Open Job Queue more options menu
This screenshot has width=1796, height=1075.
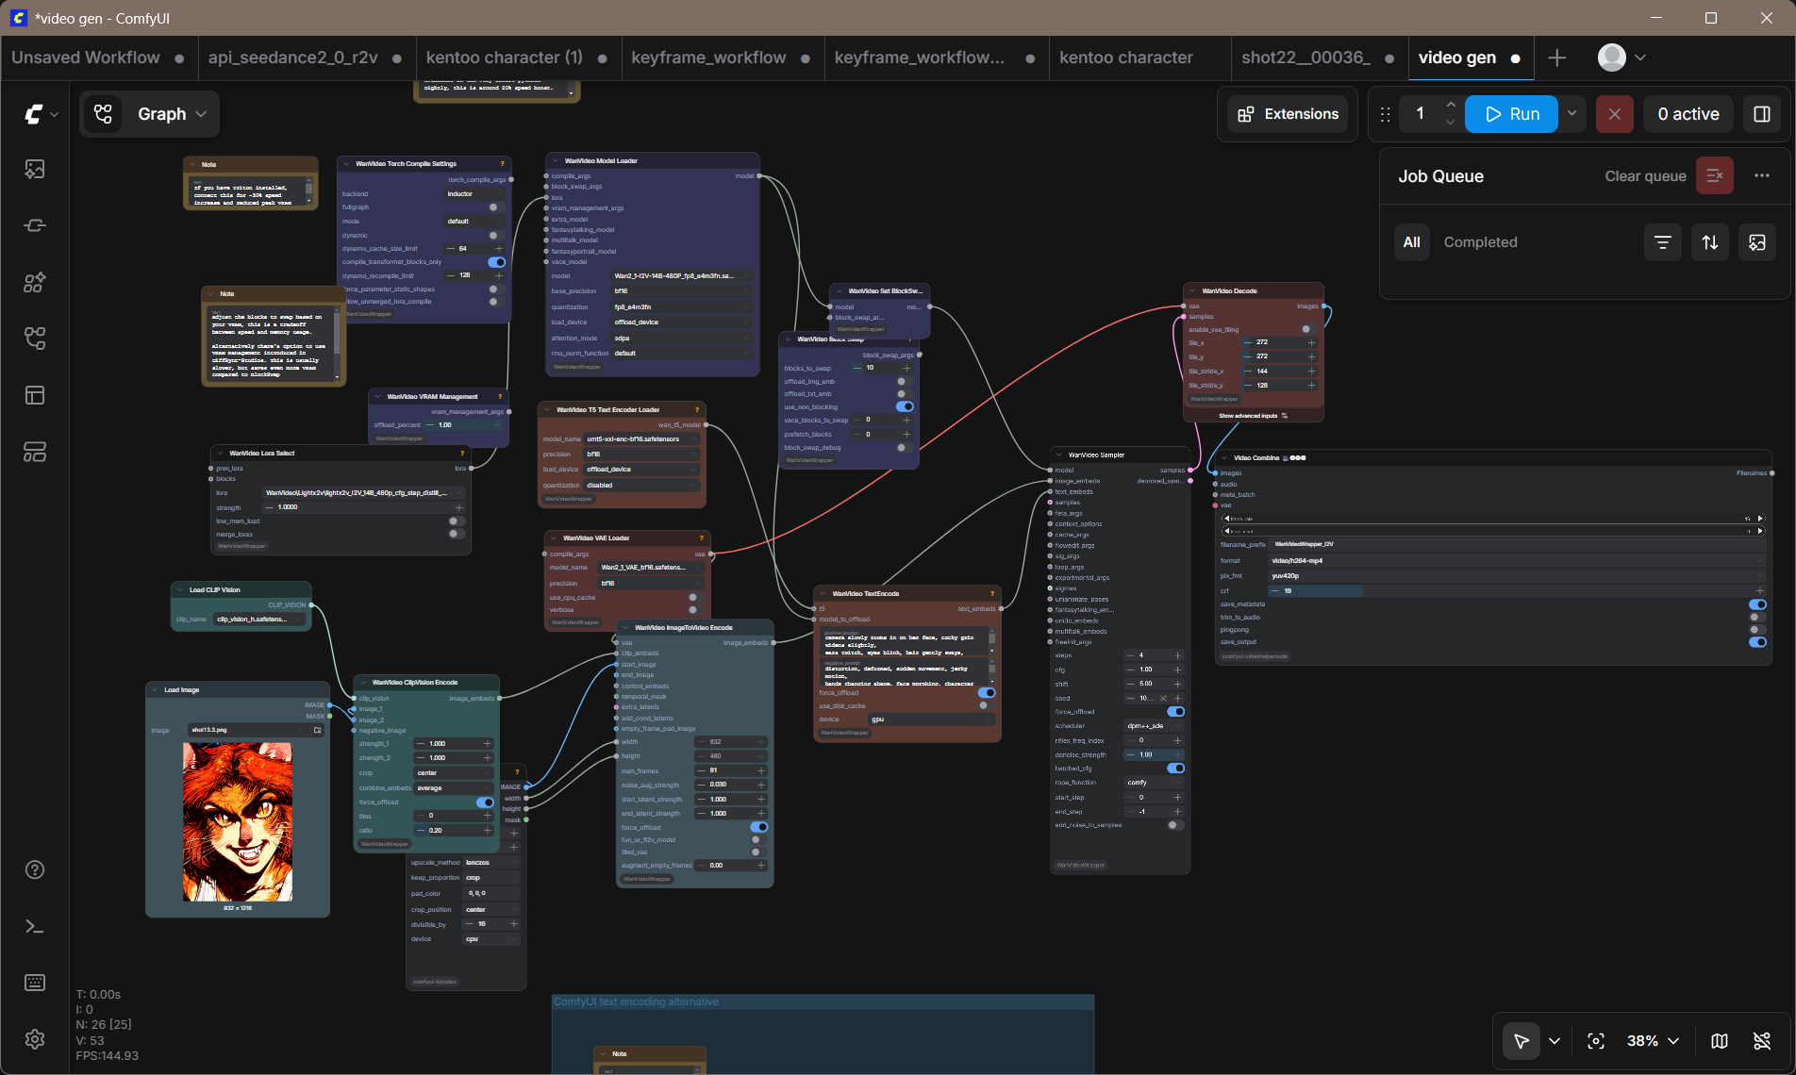point(1762,175)
